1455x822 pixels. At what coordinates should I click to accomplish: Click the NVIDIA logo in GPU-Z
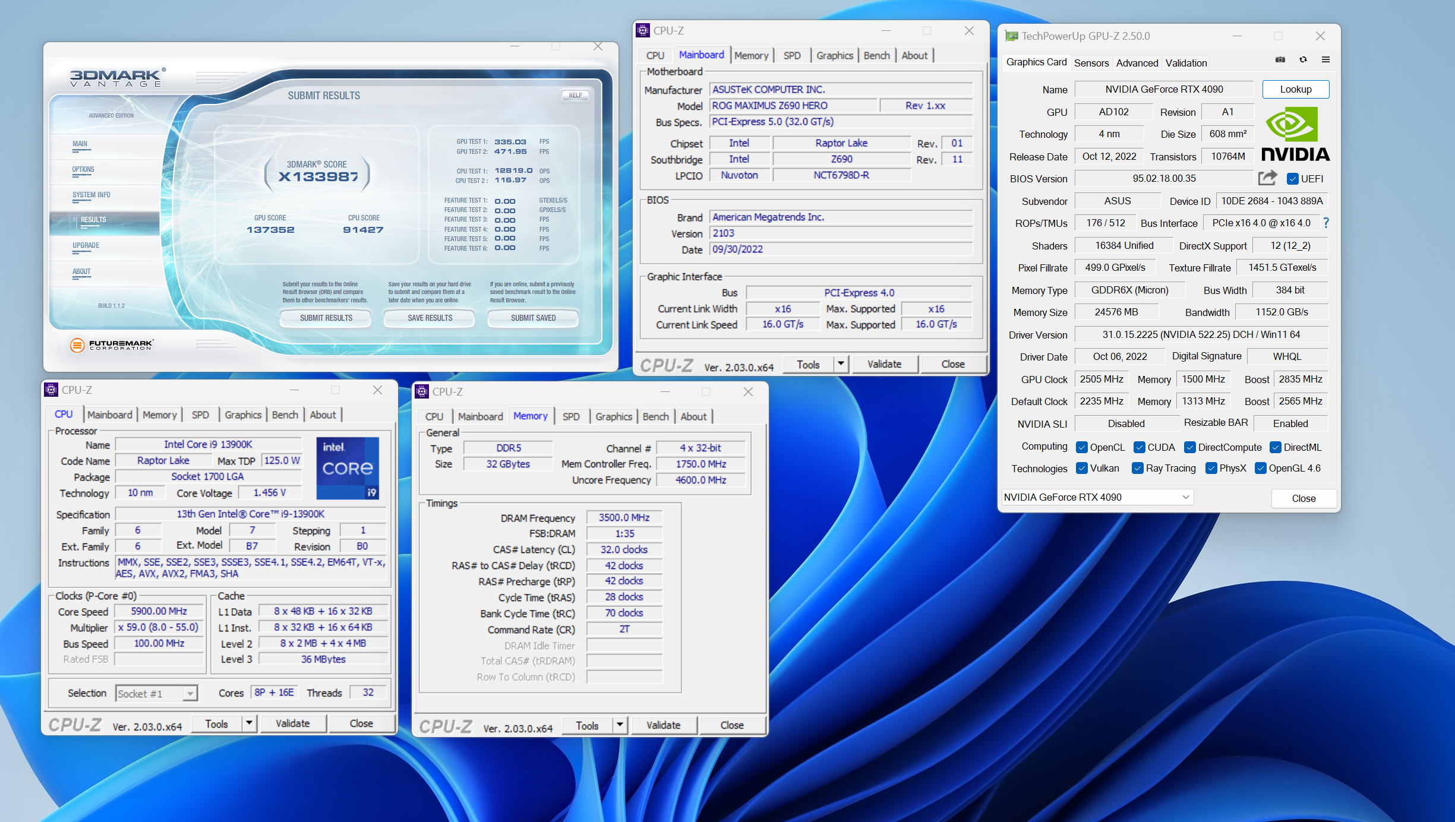(1295, 134)
